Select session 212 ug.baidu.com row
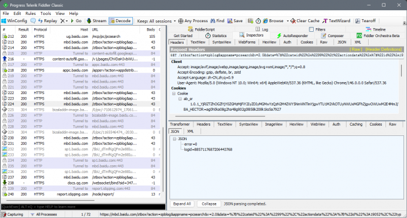407x218 pixels. (80, 37)
